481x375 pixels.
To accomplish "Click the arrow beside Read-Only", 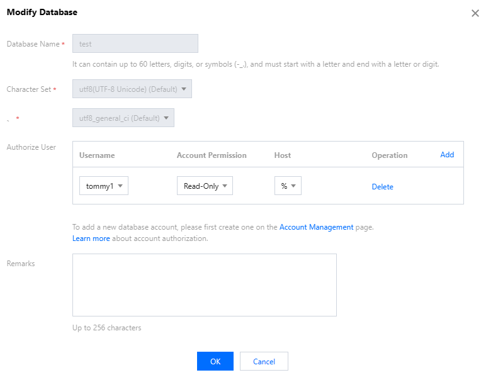I will (x=225, y=186).
